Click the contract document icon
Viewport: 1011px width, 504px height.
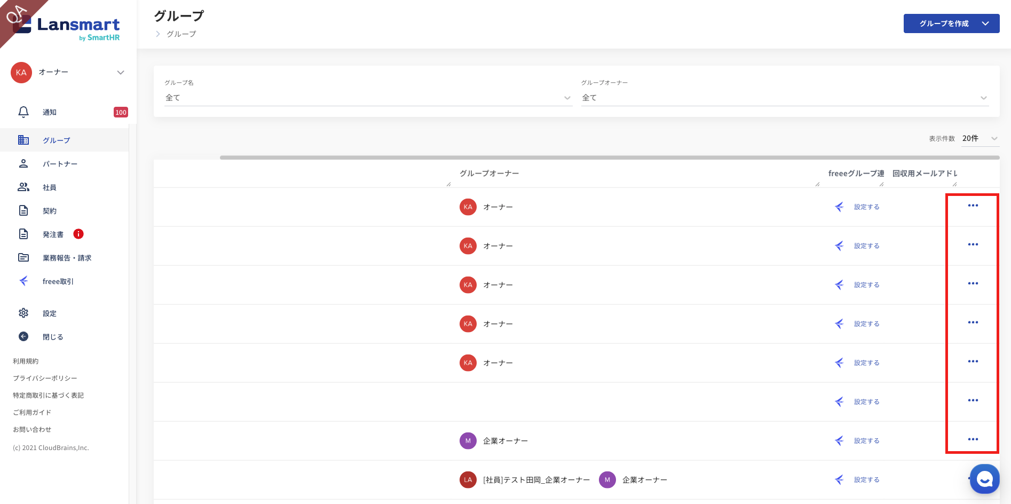23,210
